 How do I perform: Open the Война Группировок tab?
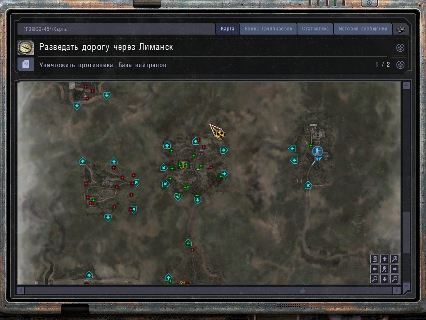[268, 29]
